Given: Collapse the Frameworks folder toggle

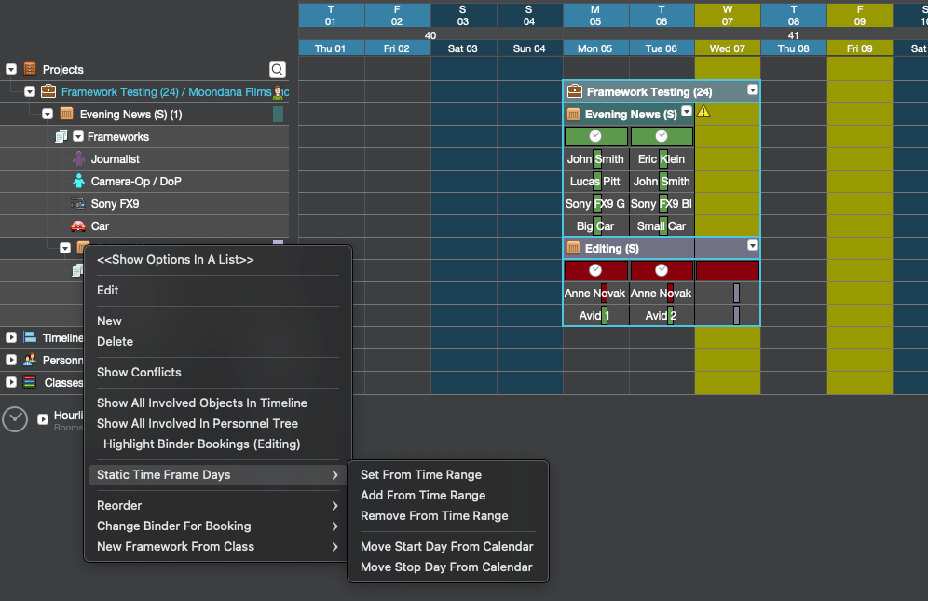Looking at the screenshot, I should 78,136.
